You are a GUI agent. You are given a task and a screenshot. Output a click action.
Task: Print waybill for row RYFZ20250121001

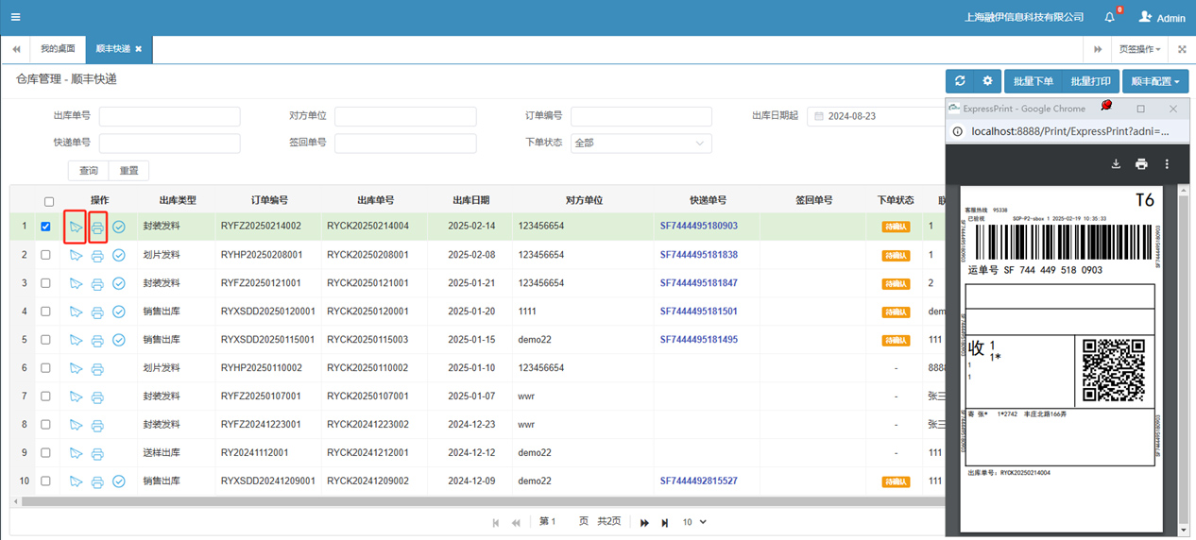pyautogui.click(x=97, y=283)
